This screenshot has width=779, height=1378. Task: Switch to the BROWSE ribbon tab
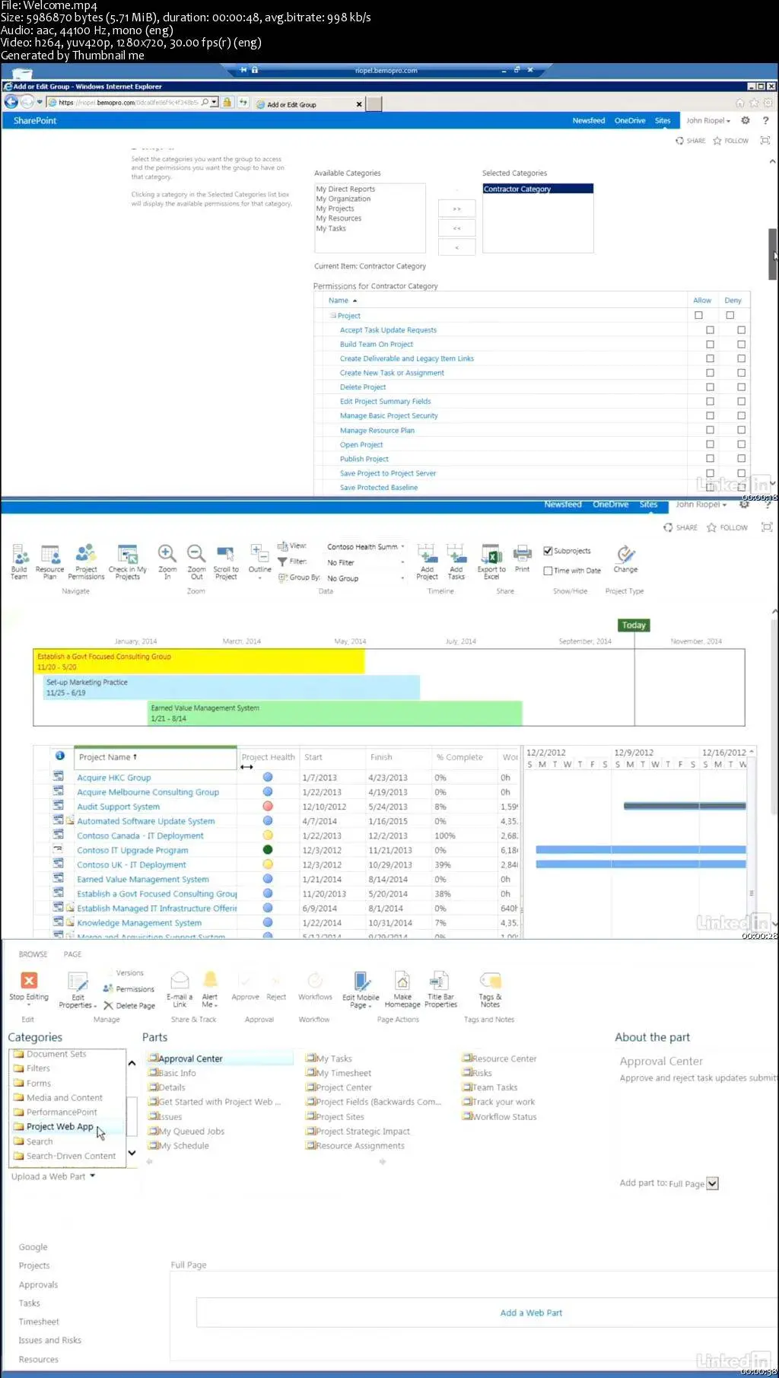[x=33, y=954]
